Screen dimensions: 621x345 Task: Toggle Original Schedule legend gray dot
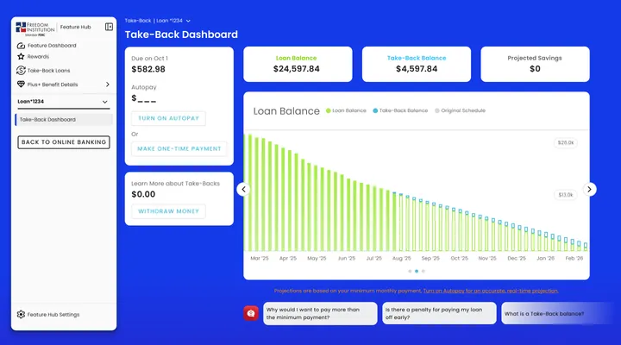(x=437, y=110)
